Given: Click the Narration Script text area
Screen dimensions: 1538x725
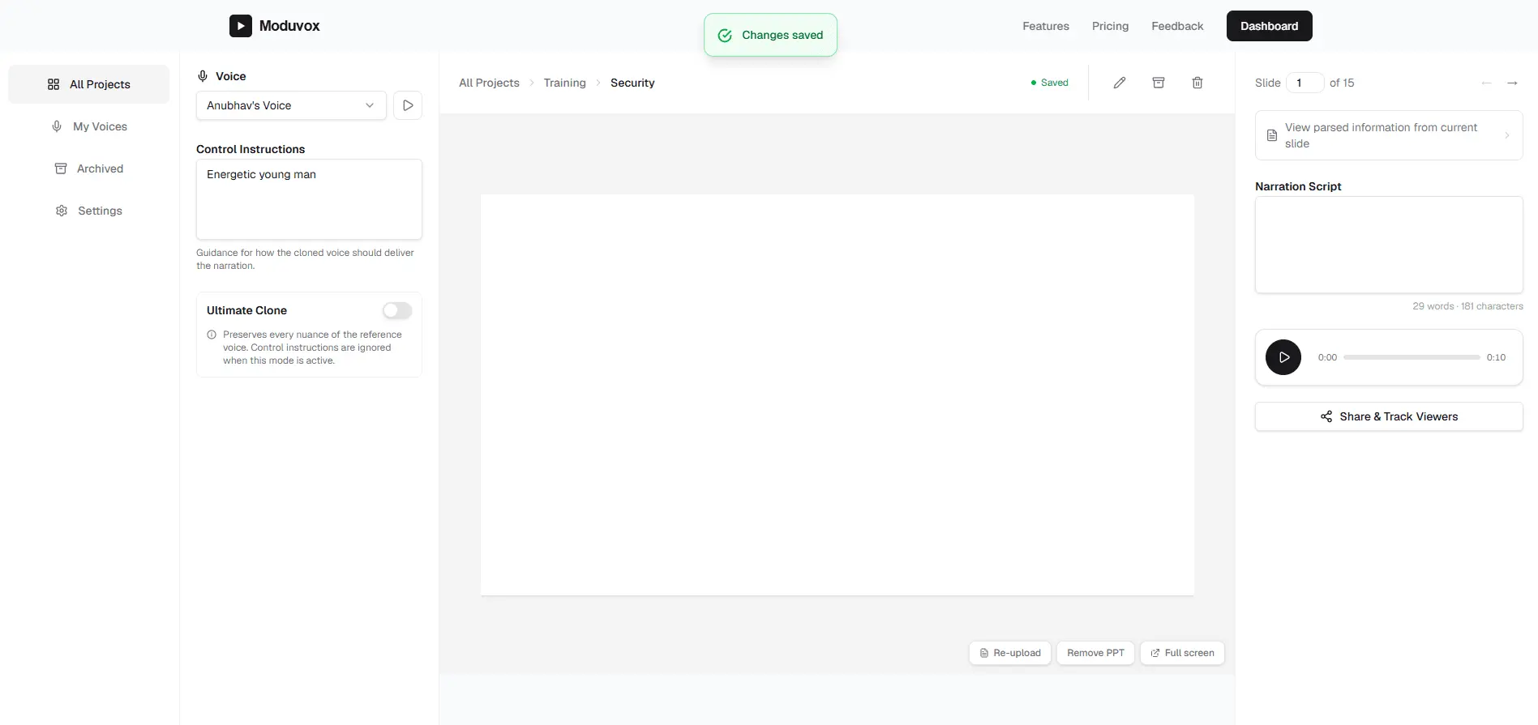Looking at the screenshot, I should [1389, 245].
